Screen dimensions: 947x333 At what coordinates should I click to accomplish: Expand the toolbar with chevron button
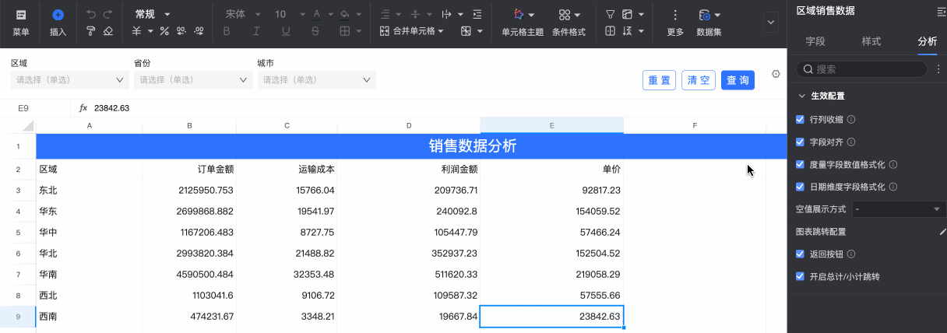pyautogui.click(x=771, y=21)
